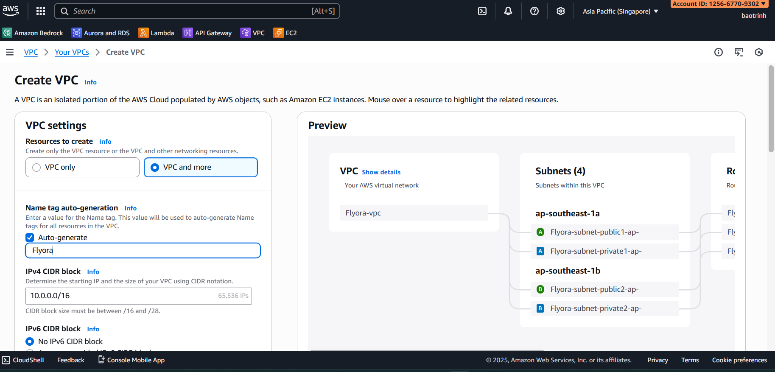The height and width of the screenshot is (372, 775).
Task: Select the VPC and more option
Action: (155, 167)
